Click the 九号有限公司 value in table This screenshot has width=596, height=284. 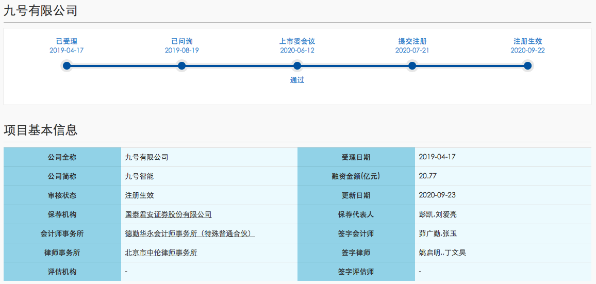pos(146,157)
